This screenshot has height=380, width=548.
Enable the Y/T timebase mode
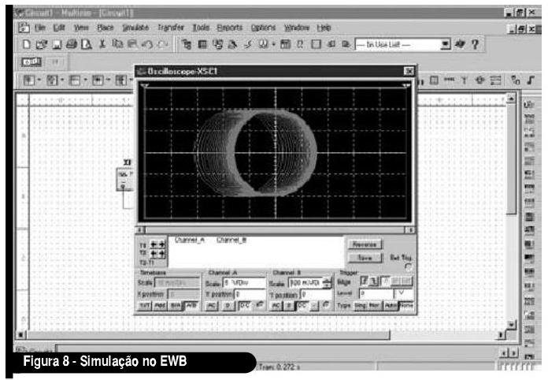pyautogui.click(x=147, y=304)
